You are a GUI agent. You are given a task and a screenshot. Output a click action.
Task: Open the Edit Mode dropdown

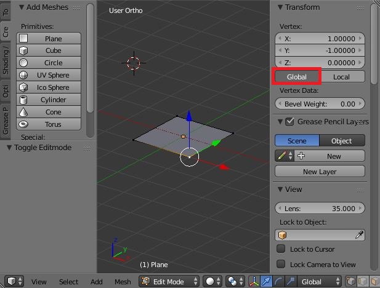(x=169, y=281)
